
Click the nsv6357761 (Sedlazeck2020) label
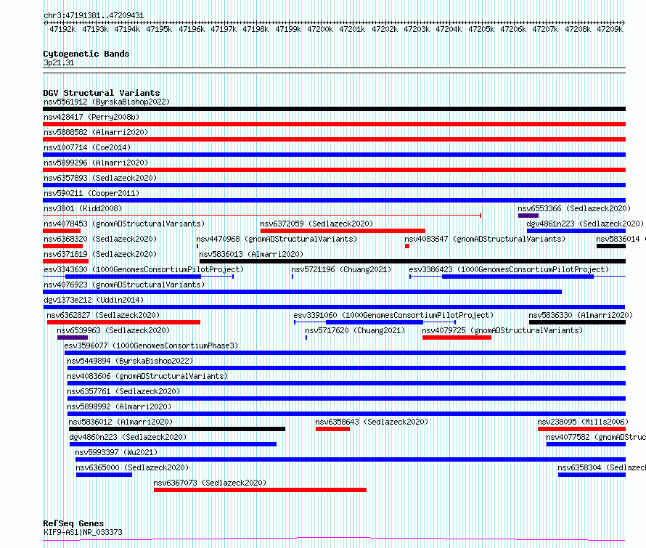point(123,391)
